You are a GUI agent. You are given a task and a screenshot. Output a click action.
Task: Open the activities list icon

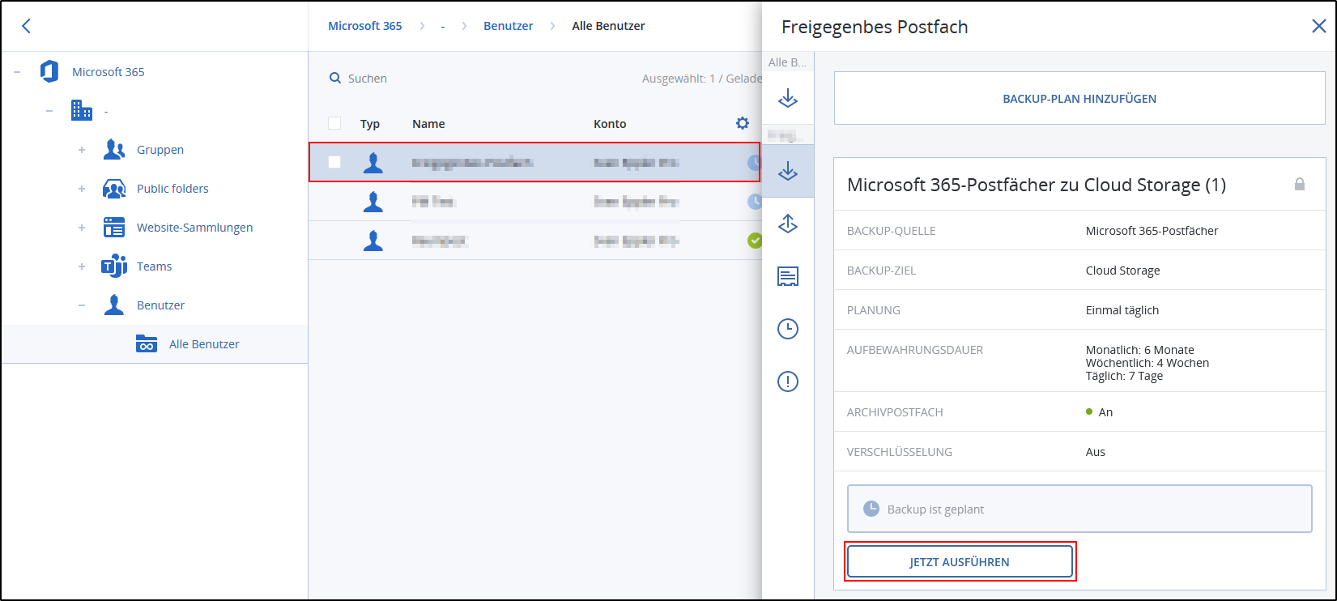tap(788, 277)
